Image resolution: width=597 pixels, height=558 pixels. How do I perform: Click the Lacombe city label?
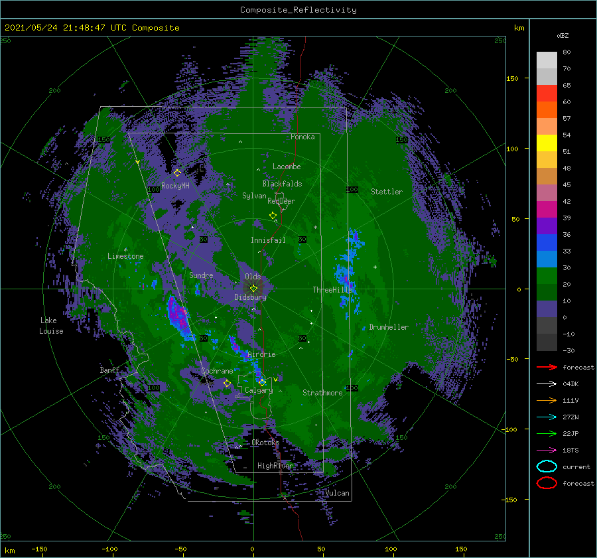pyautogui.click(x=287, y=167)
